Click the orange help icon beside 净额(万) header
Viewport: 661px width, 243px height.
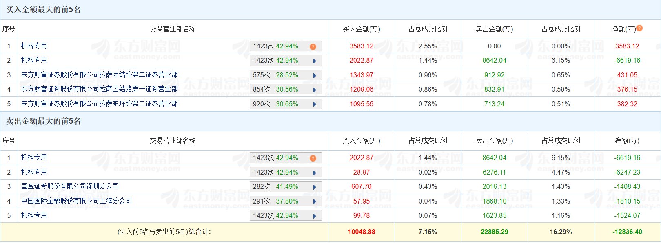pyautogui.click(x=639, y=28)
